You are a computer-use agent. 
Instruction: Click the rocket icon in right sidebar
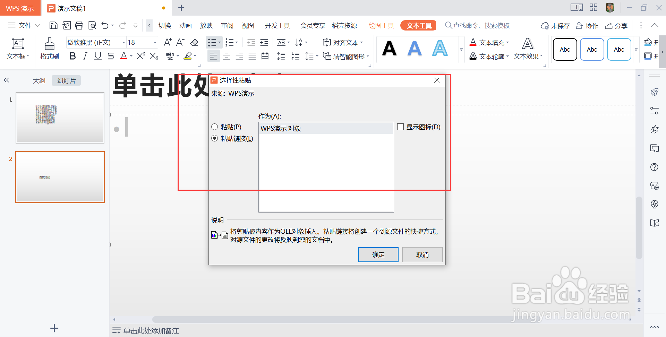(654, 92)
